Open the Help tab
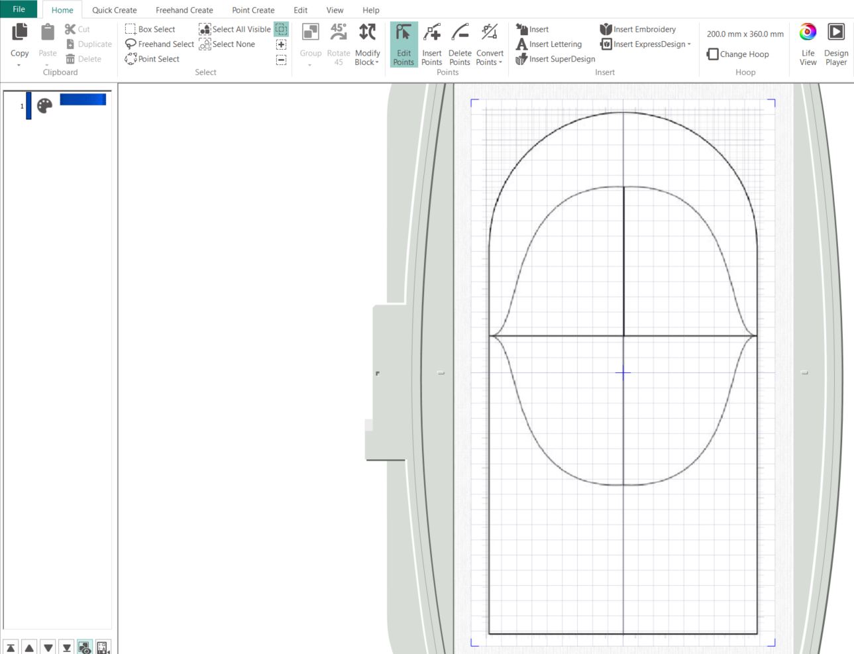This screenshot has height=654, width=854. (x=371, y=10)
